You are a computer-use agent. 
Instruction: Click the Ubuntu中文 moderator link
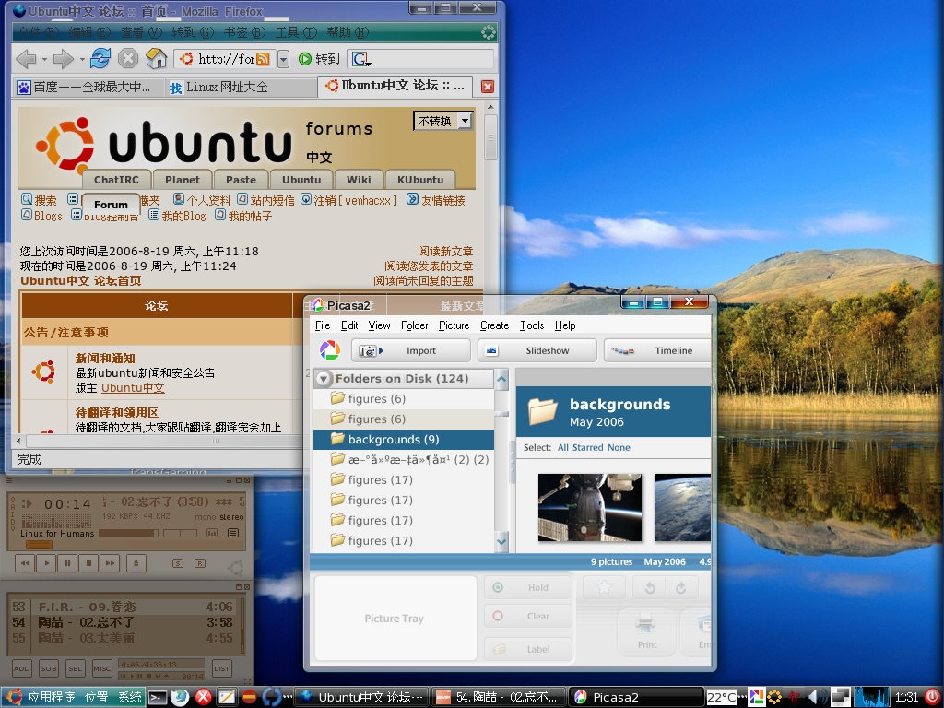tap(133, 388)
